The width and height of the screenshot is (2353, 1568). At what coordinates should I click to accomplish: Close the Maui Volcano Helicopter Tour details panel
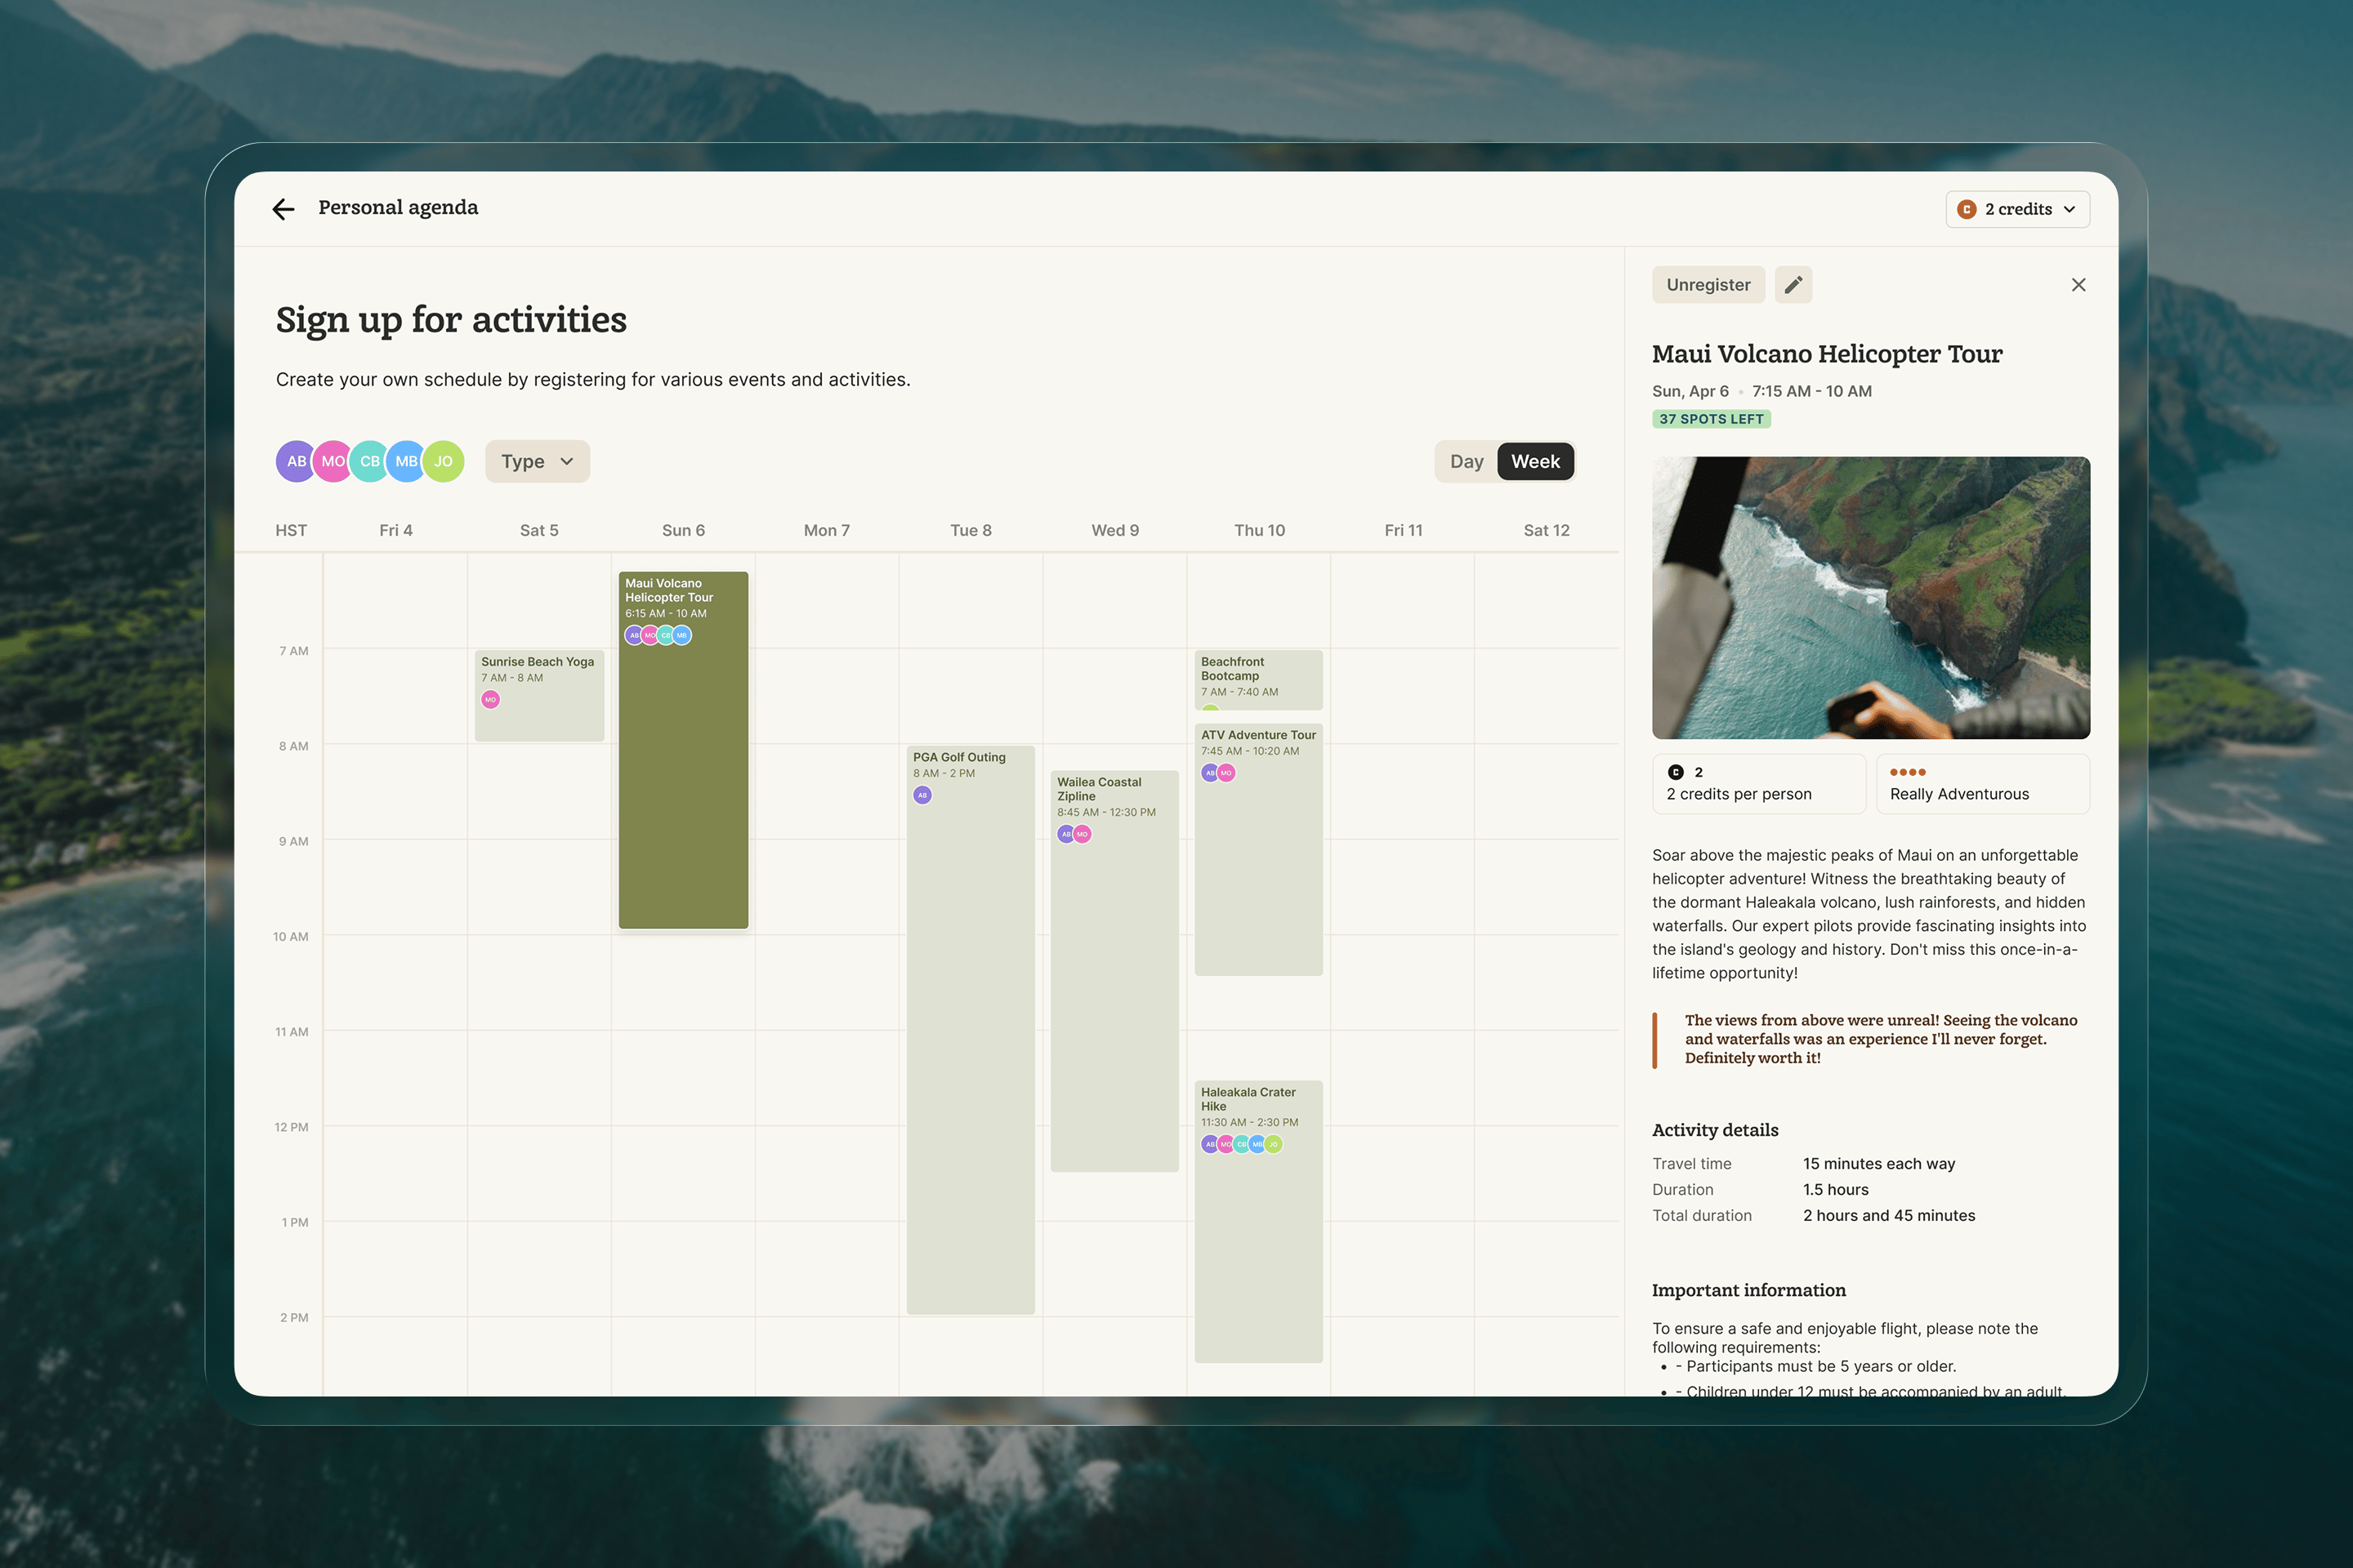[2078, 285]
